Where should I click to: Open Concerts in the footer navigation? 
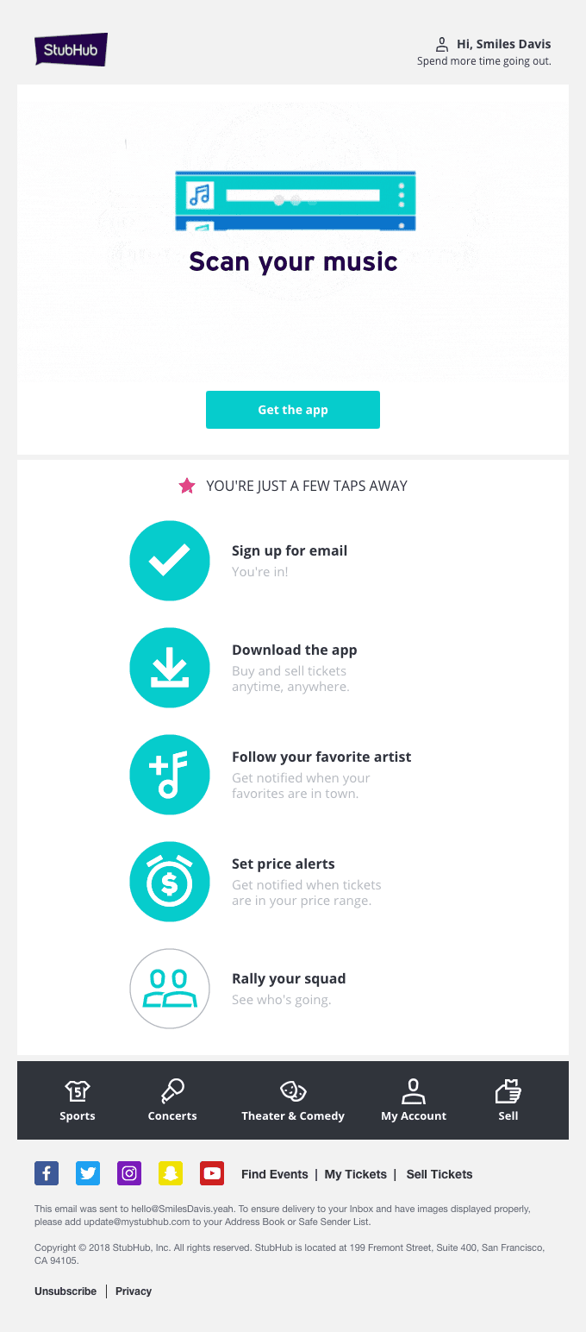[x=172, y=1101]
